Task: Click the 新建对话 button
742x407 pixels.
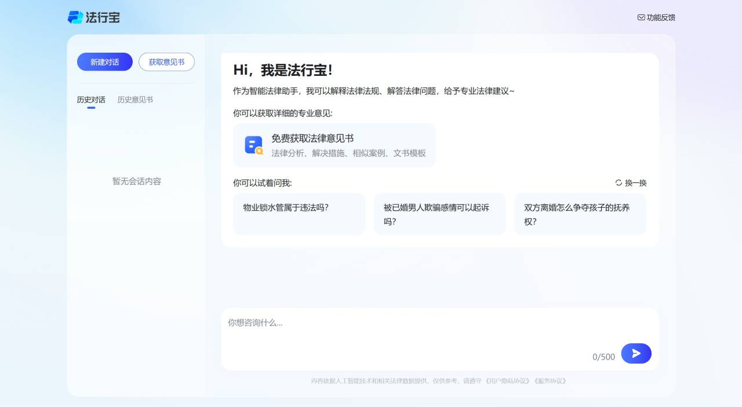Action: coord(104,62)
